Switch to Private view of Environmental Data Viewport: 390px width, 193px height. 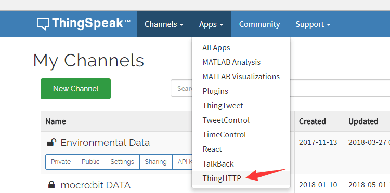click(x=61, y=162)
